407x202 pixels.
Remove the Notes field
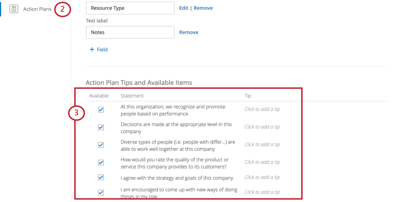click(x=189, y=32)
